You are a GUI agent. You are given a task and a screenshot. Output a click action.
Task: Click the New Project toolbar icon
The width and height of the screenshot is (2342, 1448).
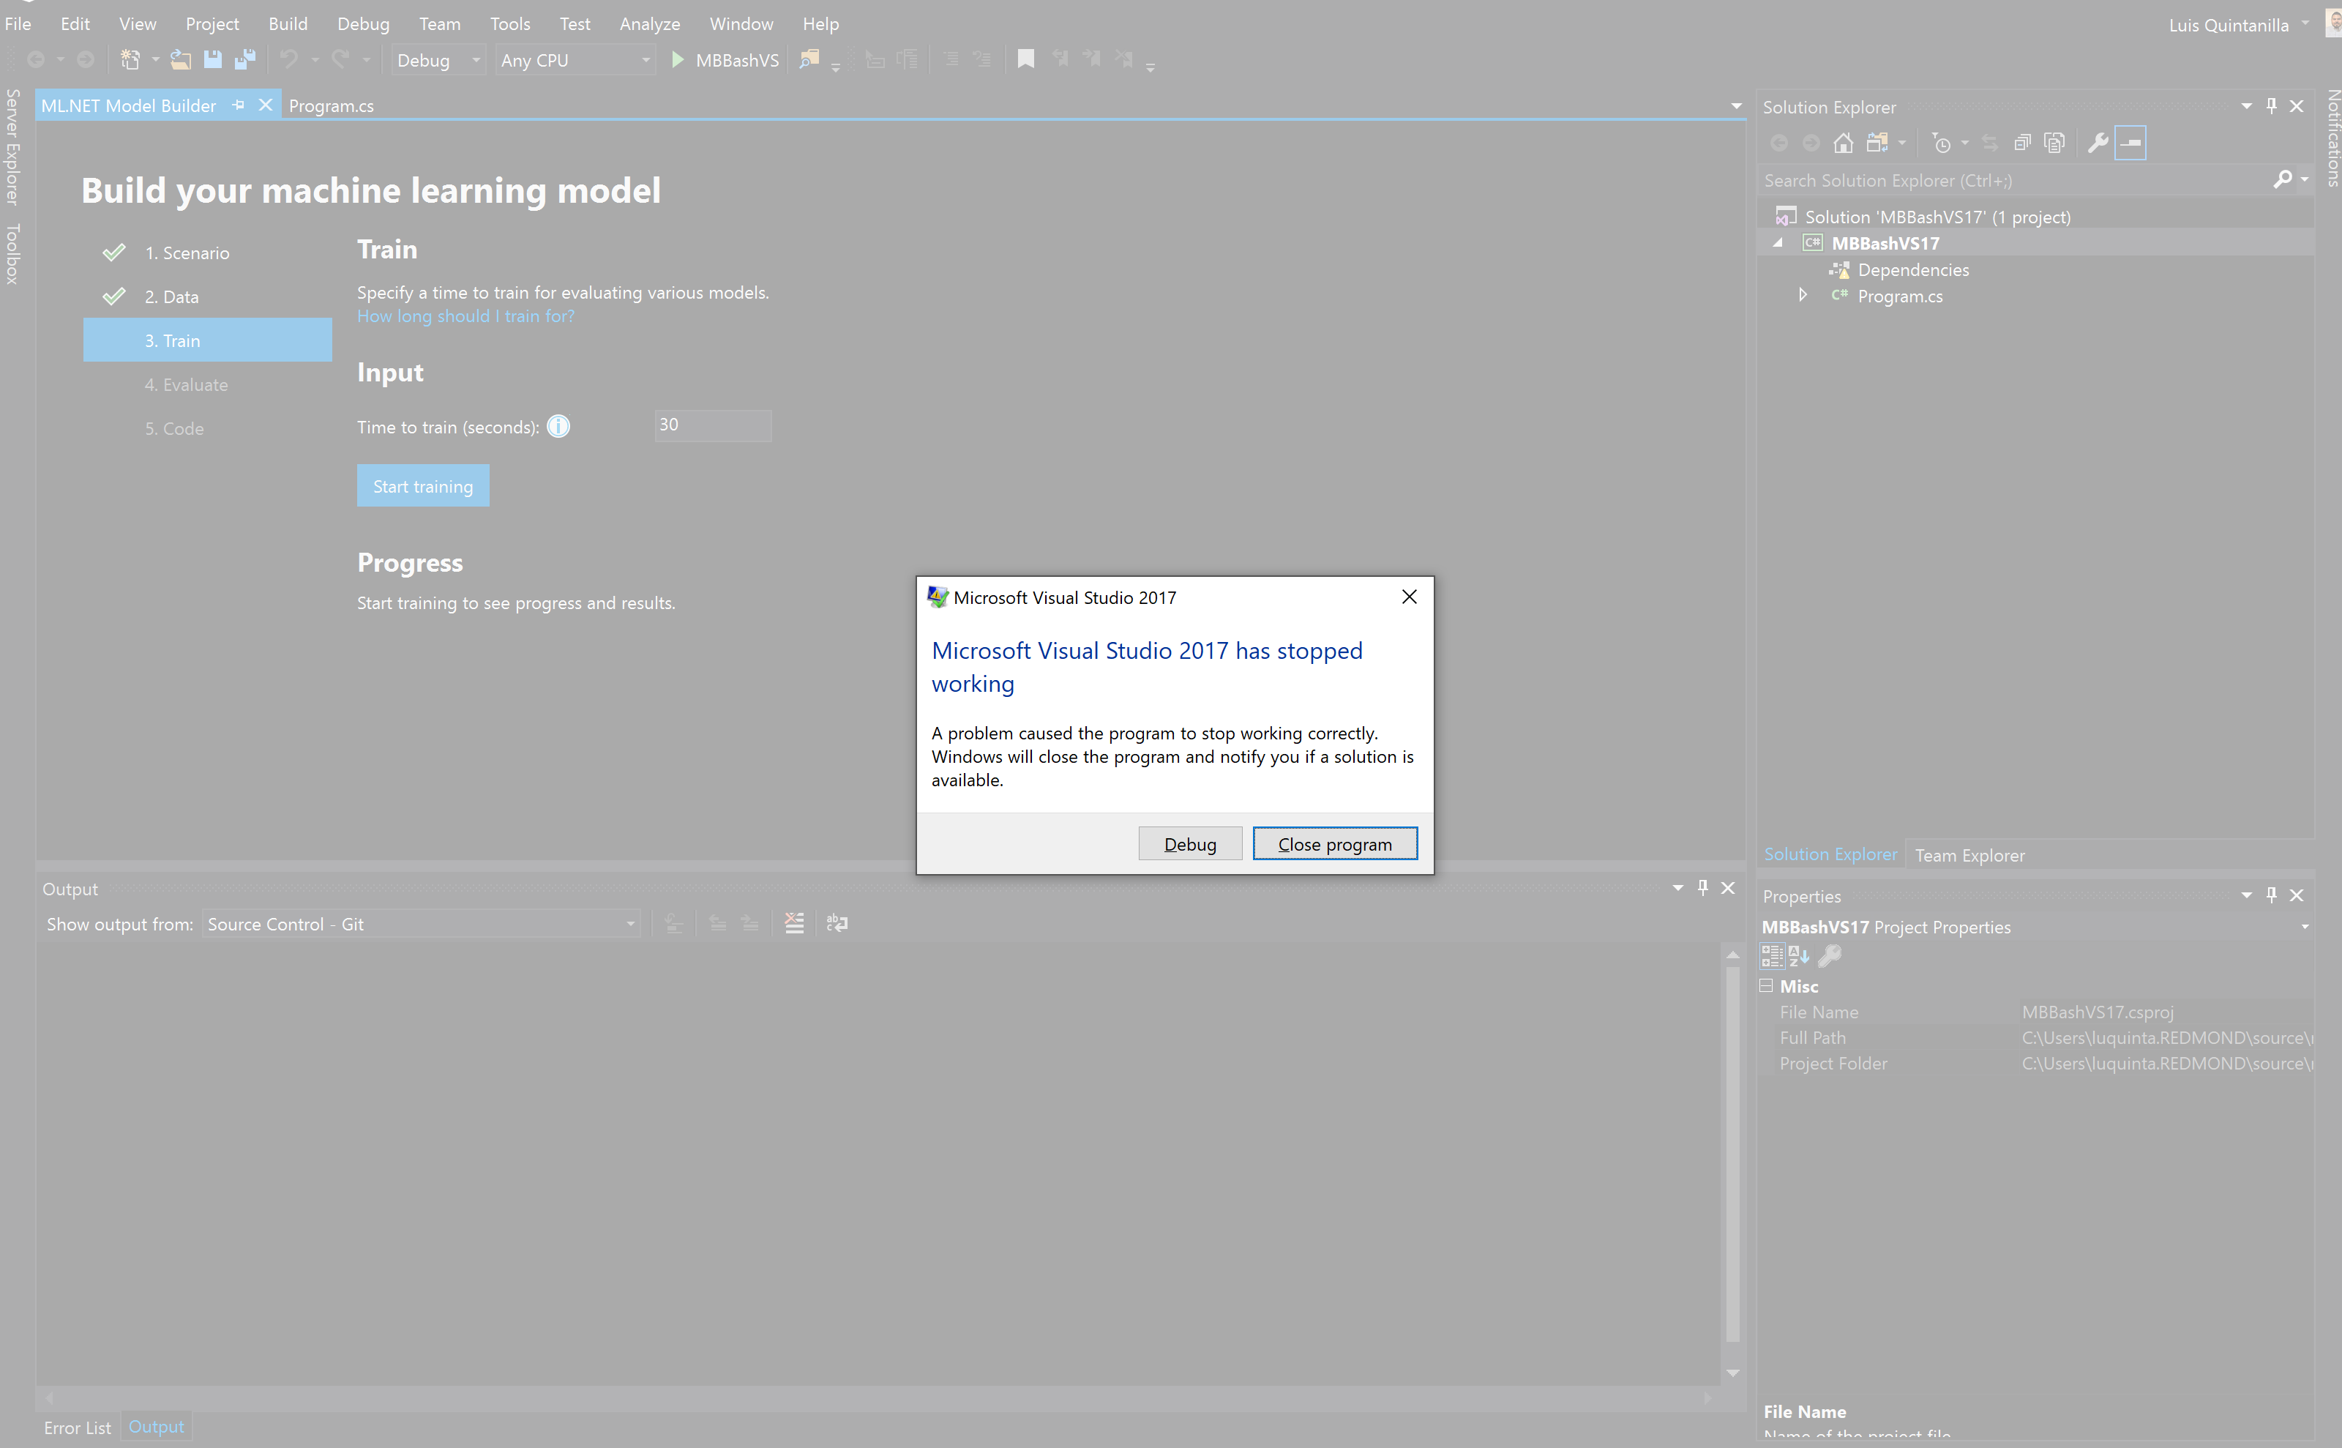(130, 59)
